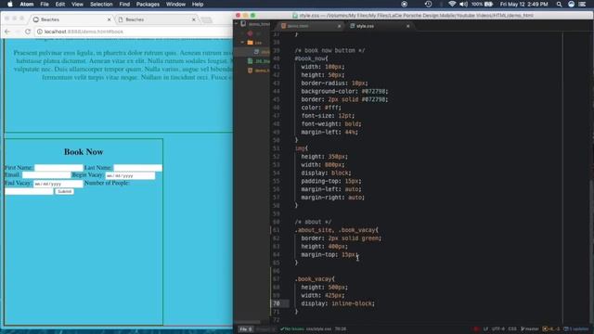Click the project repository icon in tree header
594x334 pixels.
click(x=243, y=24)
